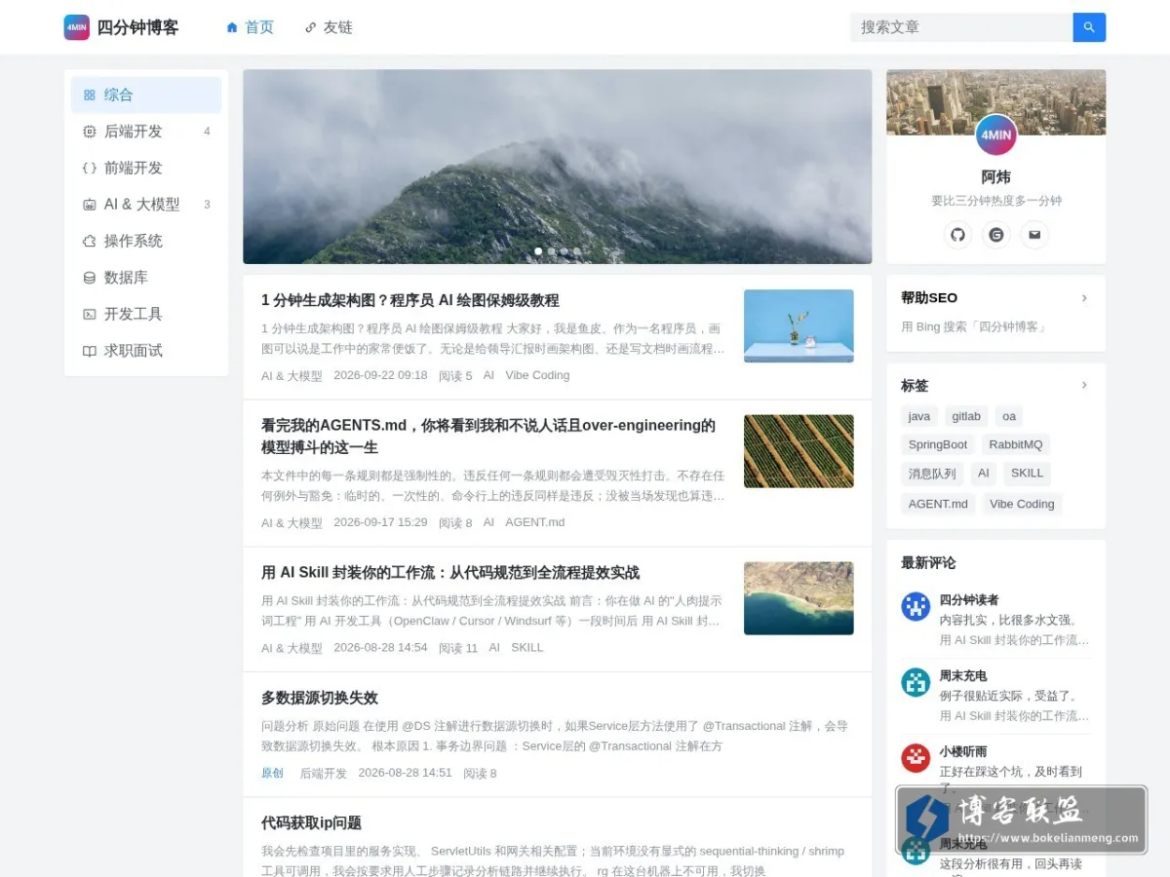Image resolution: width=1170 pixels, height=877 pixels.
Task: Click the java tag
Action: pyautogui.click(x=919, y=416)
